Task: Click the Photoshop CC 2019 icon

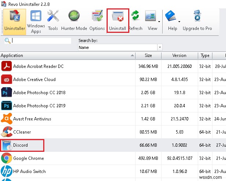Action: (7, 105)
